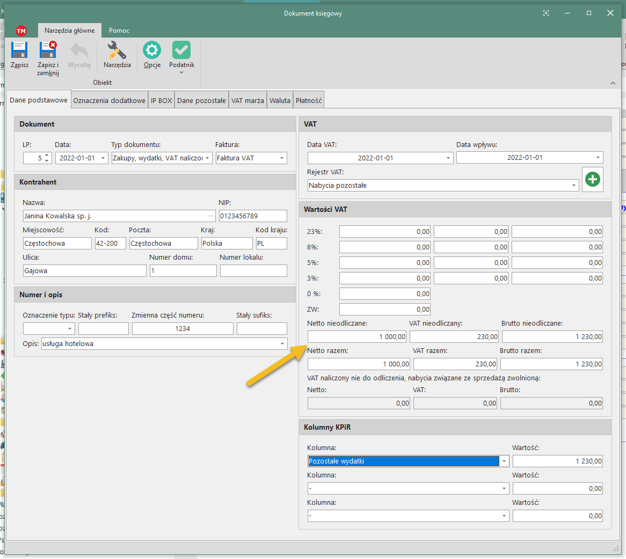Screen dimensions: 626x559
Task: Click the red TM application logo
Action: tap(21, 31)
